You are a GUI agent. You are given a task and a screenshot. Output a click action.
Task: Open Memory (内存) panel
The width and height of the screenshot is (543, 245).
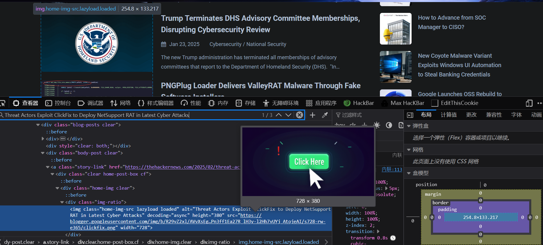click(218, 103)
